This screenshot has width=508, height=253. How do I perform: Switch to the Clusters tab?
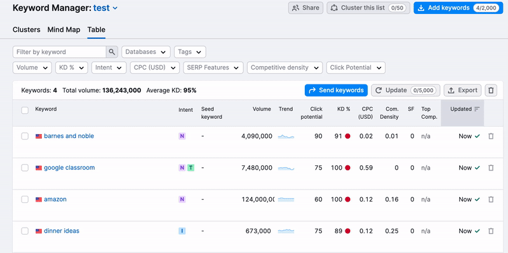point(27,30)
